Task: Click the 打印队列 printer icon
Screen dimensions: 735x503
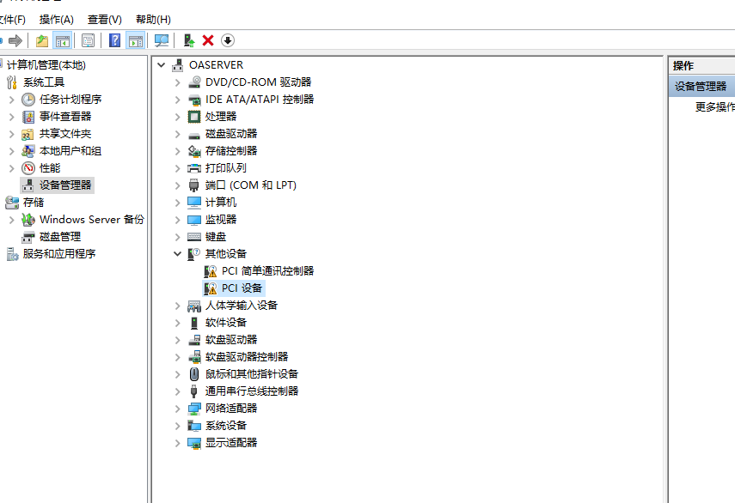Action: point(194,168)
